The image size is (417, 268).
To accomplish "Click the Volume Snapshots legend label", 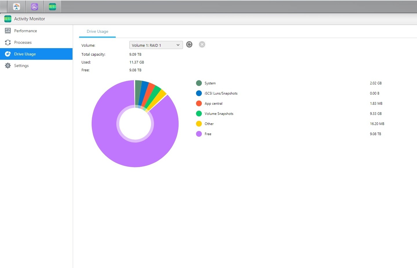I will click(219, 113).
